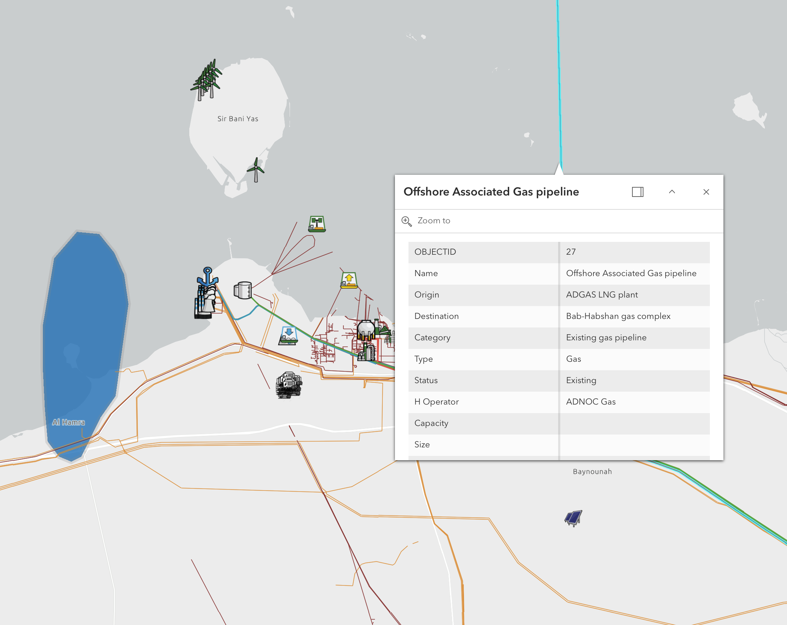Click the Existing gas pipeline category value
The width and height of the screenshot is (787, 625).
point(606,338)
